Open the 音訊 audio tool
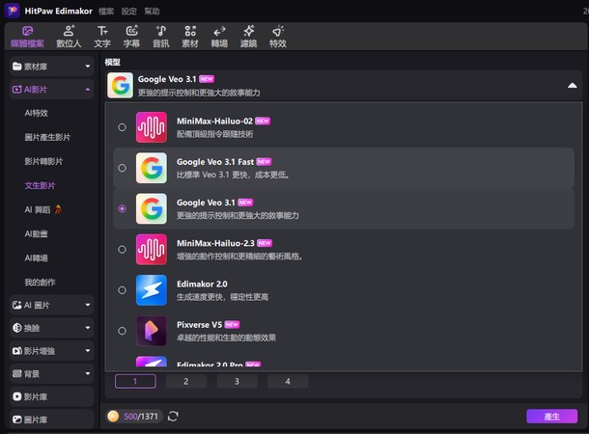This screenshot has width=589, height=434. click(x=160, y=37)
